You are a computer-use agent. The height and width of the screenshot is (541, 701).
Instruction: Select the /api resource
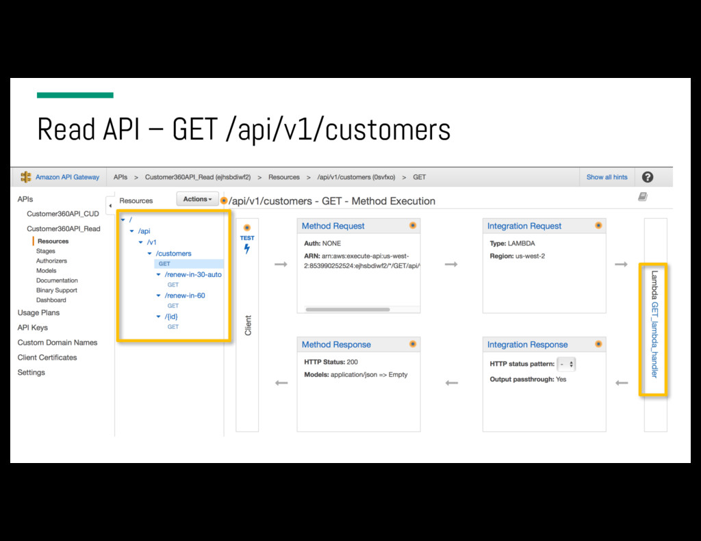[144, 231]
